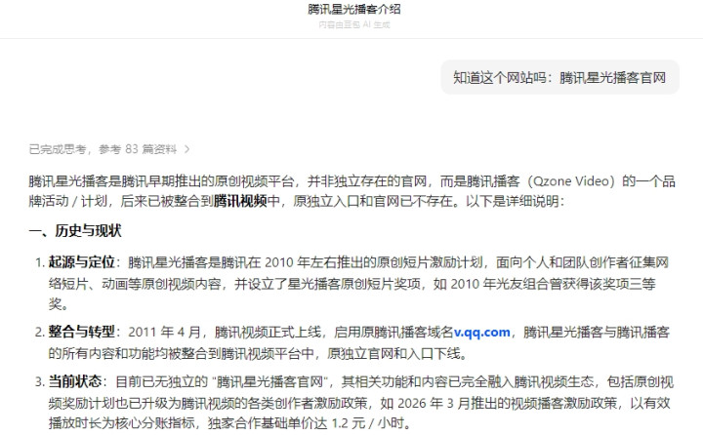Image resolution: width=703 pixels, height=435 pixels.
Task: Click the heading 一、历史与现状
Action: 75,231
